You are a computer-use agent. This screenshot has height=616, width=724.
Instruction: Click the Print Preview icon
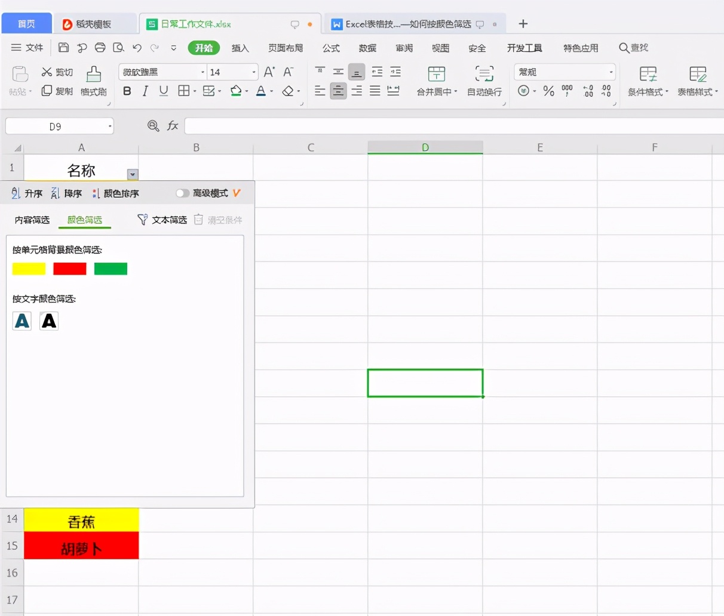click(118, 48)
